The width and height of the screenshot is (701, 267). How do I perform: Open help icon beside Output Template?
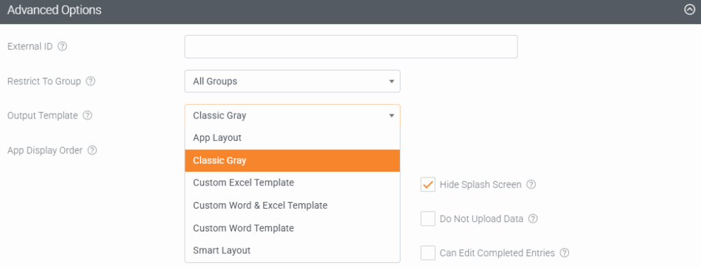(x=88, y=116)
